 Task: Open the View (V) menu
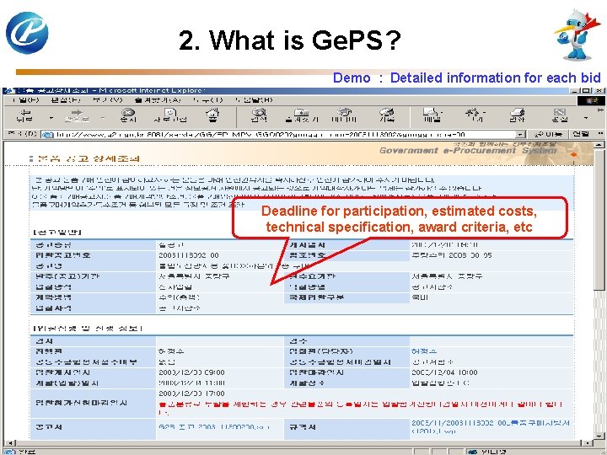(108, 100)
